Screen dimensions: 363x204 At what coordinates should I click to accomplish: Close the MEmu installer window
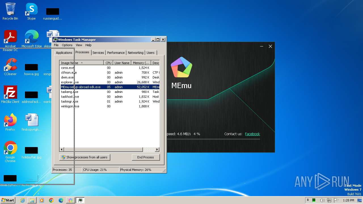click(270, 46)
